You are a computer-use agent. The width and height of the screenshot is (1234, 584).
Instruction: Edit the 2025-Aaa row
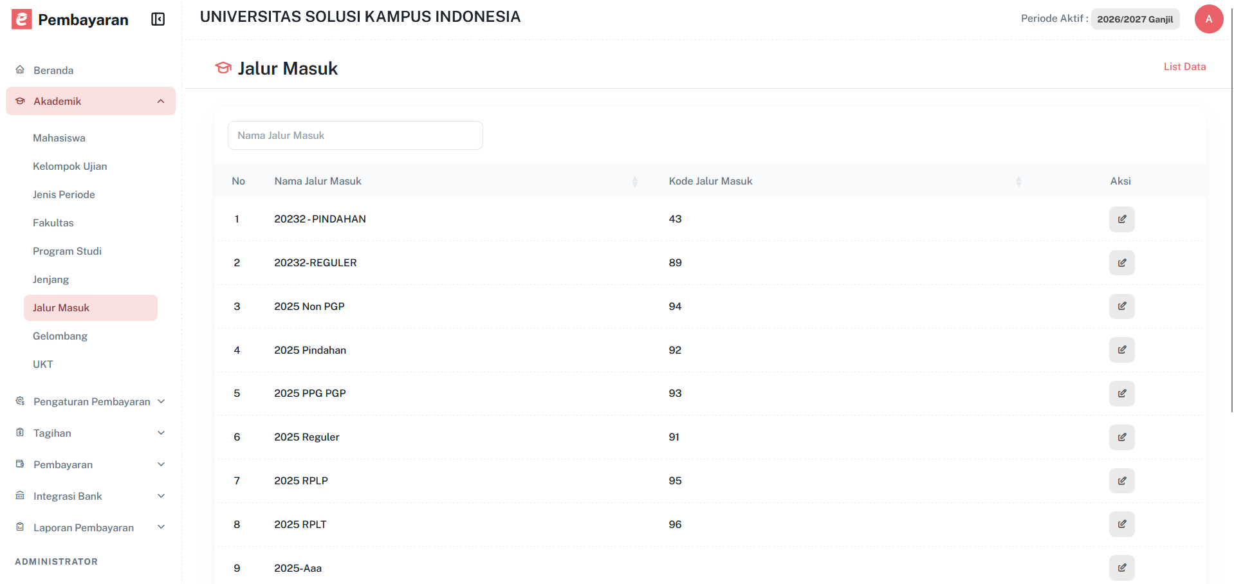pyautogui.click(x=1121, y=568)
